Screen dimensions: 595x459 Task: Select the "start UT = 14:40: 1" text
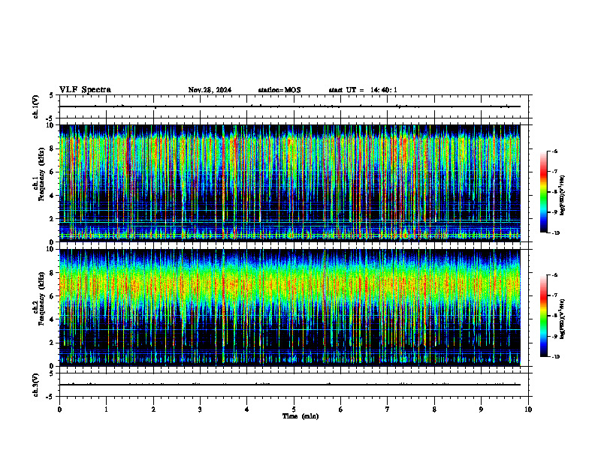pos(363,90)
